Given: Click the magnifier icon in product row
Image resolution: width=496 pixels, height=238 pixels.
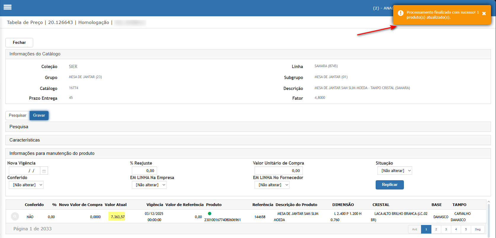Looking at the screenshot, I should [x=15, y=217].
